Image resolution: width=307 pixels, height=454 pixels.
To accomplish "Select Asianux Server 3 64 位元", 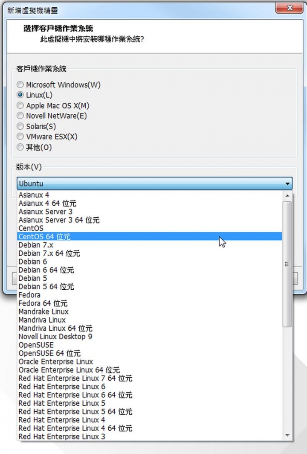I will [150, 220].
